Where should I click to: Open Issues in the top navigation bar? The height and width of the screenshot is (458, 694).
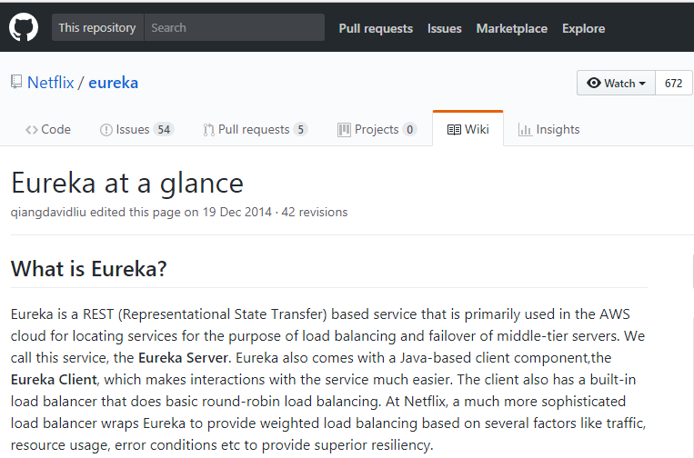(x=445, y=28)
